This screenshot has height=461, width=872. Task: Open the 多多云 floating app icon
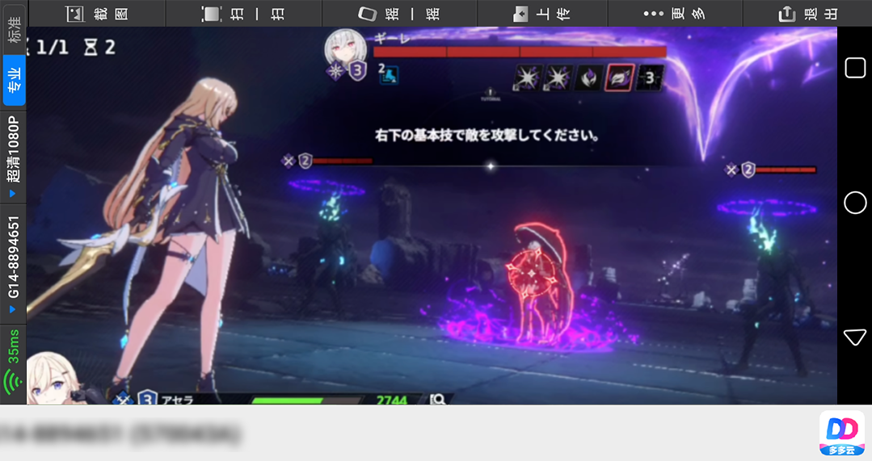[841, 434]
